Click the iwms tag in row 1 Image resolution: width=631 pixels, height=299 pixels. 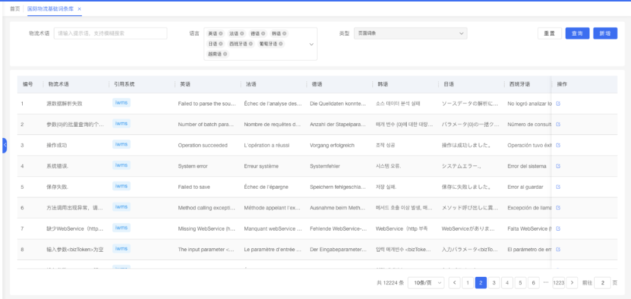pos(121,103)
